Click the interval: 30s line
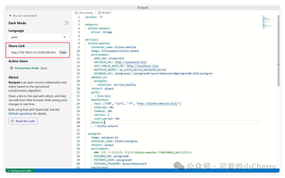Image resolution: width=285 pixels, height=178 pixels. click(104, 107)
